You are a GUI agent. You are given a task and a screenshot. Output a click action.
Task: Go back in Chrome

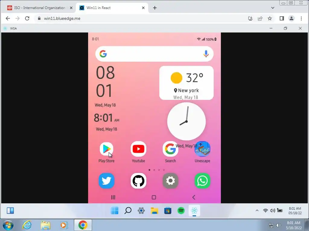8,18
